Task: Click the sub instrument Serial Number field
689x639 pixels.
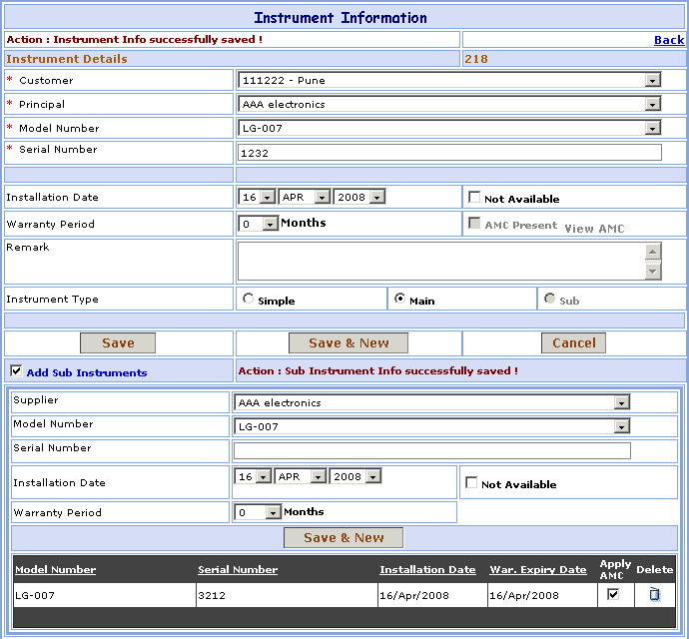Action: pos(431,451)
